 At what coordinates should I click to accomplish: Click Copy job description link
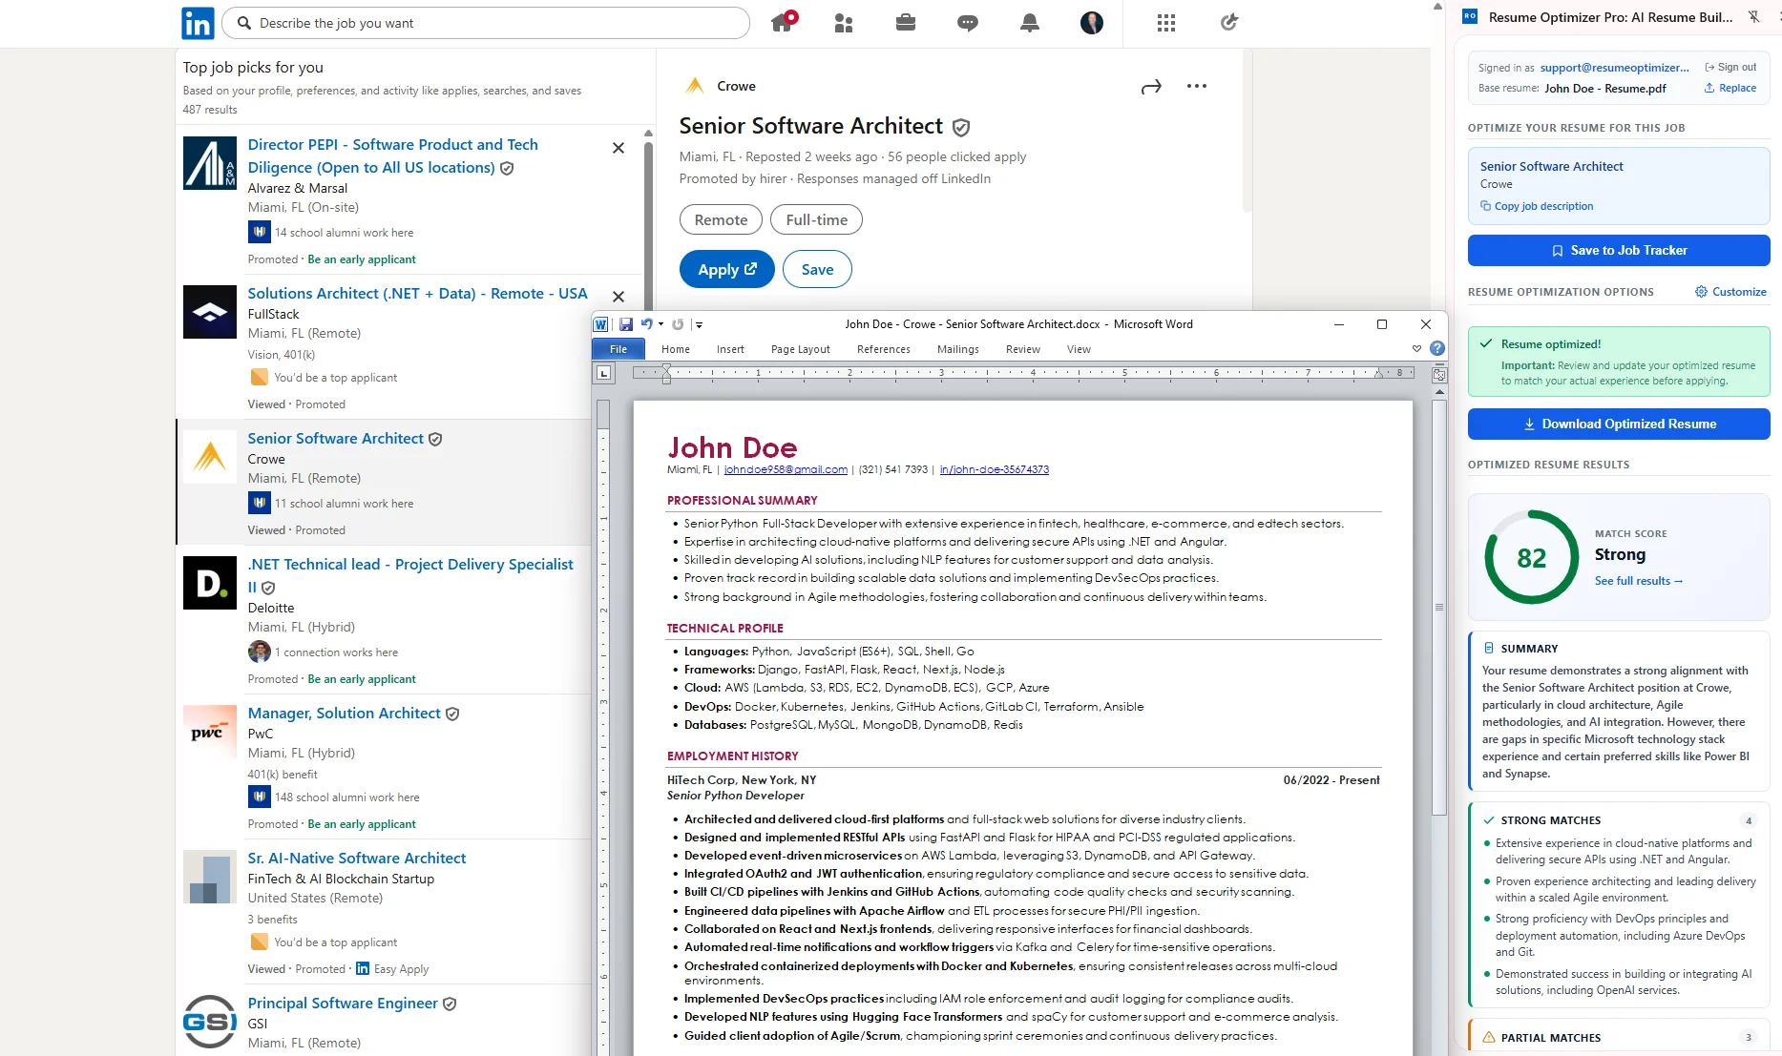1537,206
